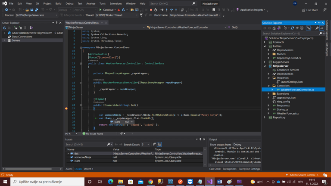
Task: Switch to the Watch 1 tab
Action: 88,169
